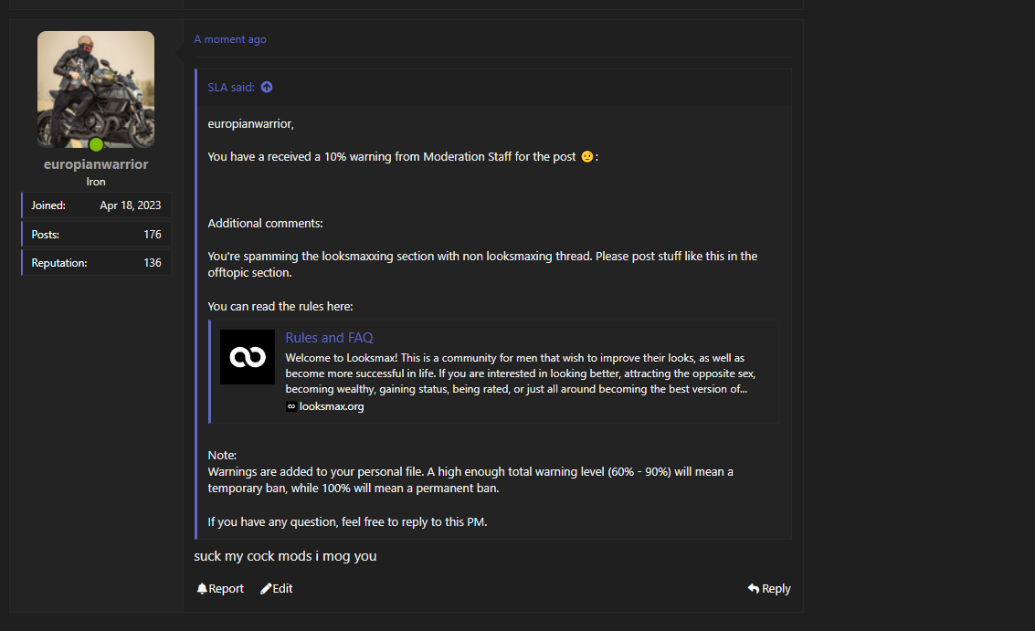The width and height of the screenshot is (1035, 631).
Task: Click the sad face emoji in the warning
Action: [x=586, y=156]
